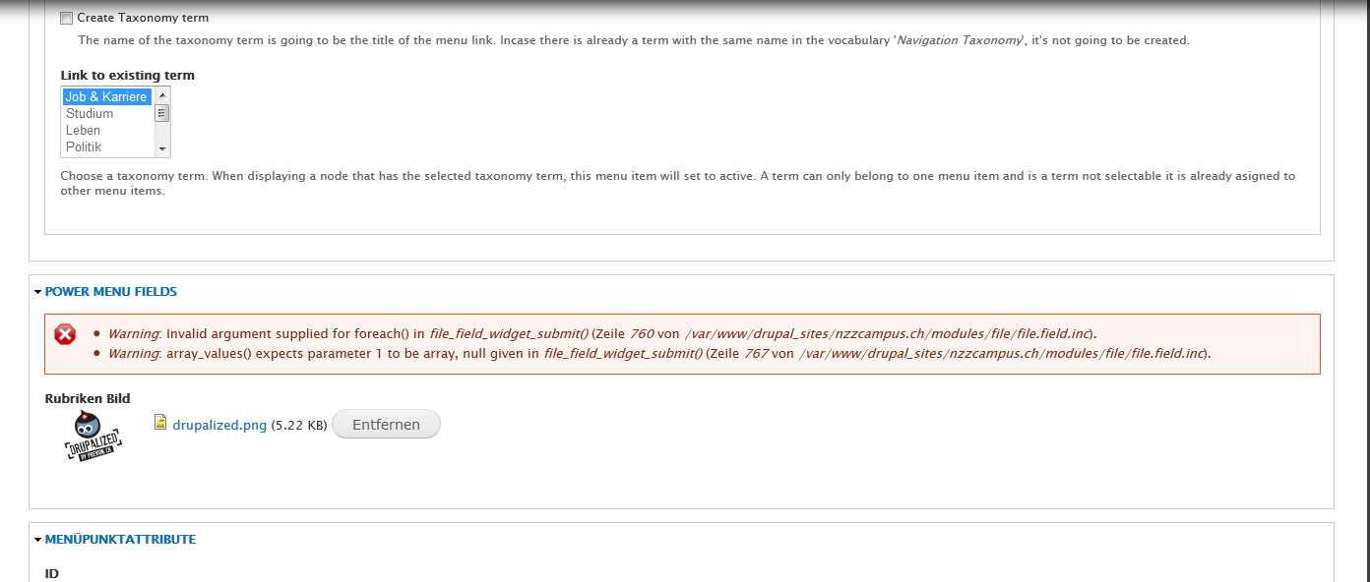Click the term list scrollbar thumb

pos(162,112)
